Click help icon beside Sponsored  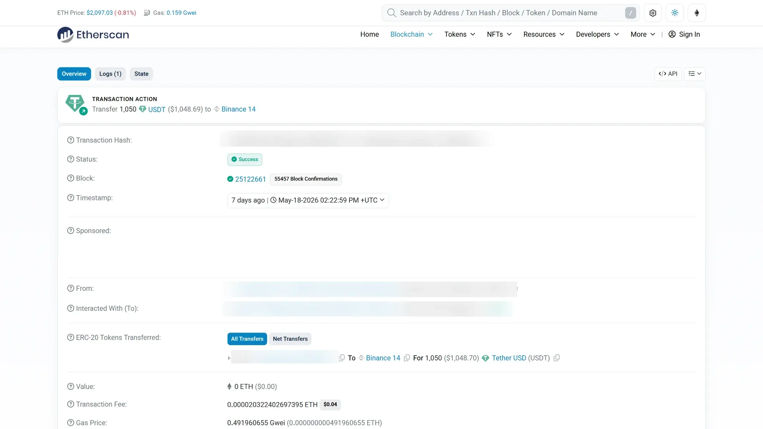click(x=70, y=231)
